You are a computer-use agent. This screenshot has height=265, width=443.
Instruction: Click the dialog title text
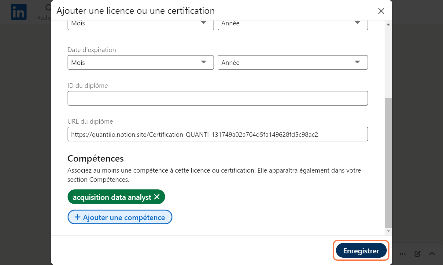(136, 11)
